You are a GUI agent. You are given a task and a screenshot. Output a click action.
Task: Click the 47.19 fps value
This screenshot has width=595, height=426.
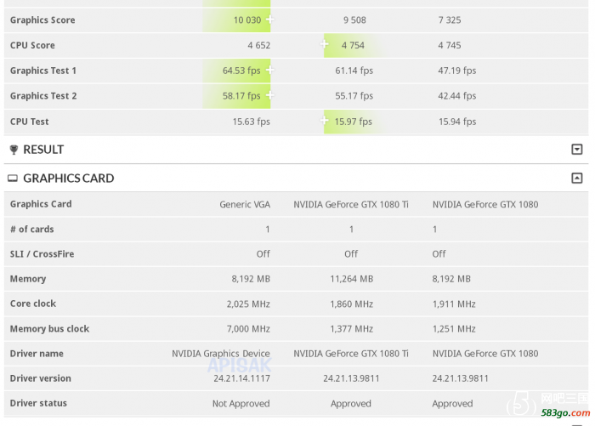(x=457, y=71)
